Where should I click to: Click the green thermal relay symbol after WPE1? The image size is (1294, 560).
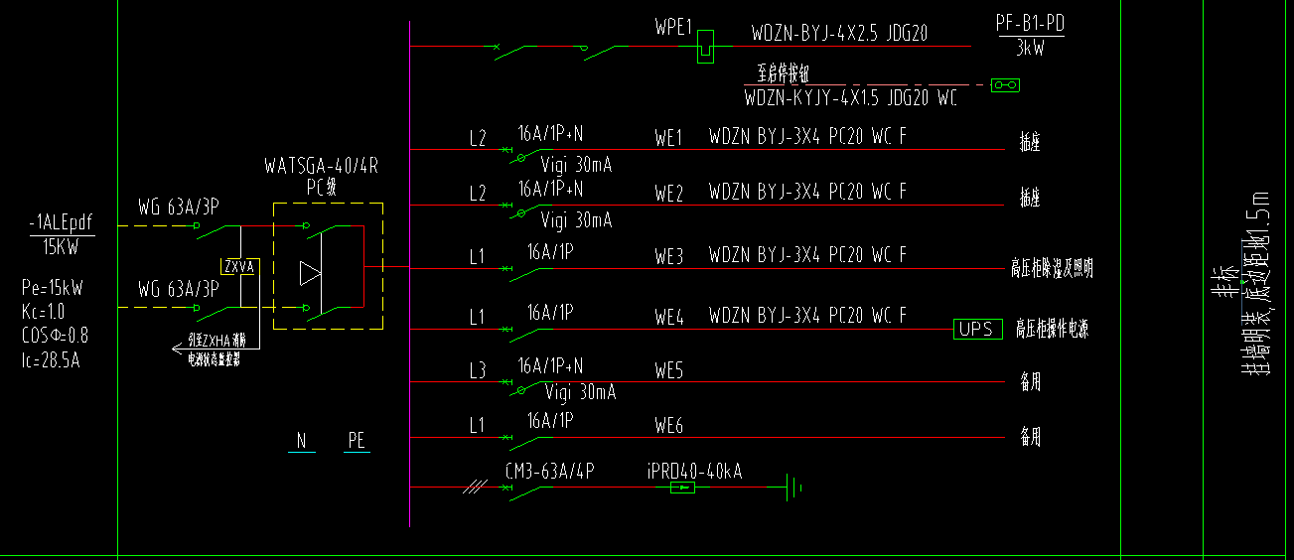click(x=706, y=46)
